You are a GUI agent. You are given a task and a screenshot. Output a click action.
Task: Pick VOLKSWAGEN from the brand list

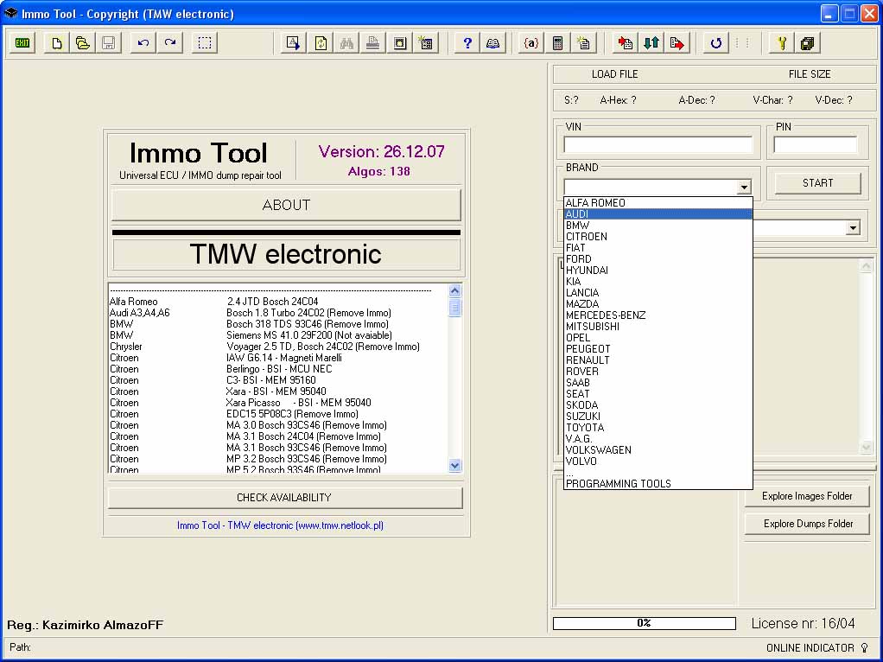click(x=657, y=449)
